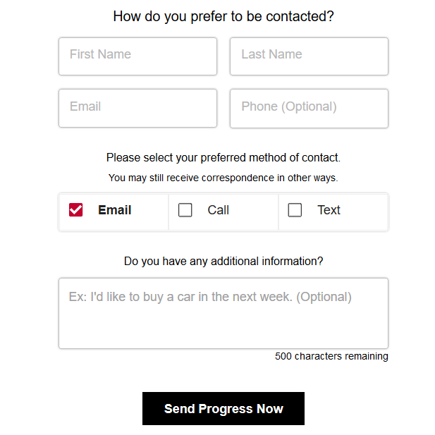Click the 'How do you prefer to be contacted?' heading
The height and width of the screenshot is (435, 435).
[223, 16]
